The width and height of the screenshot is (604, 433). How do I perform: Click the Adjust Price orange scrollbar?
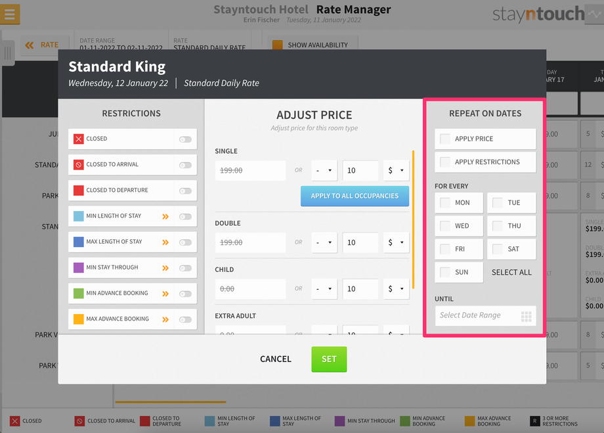click(x=413, y=219)
